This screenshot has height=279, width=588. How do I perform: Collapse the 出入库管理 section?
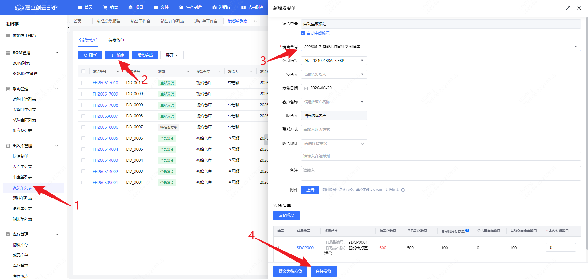click(x=57, y=146)
